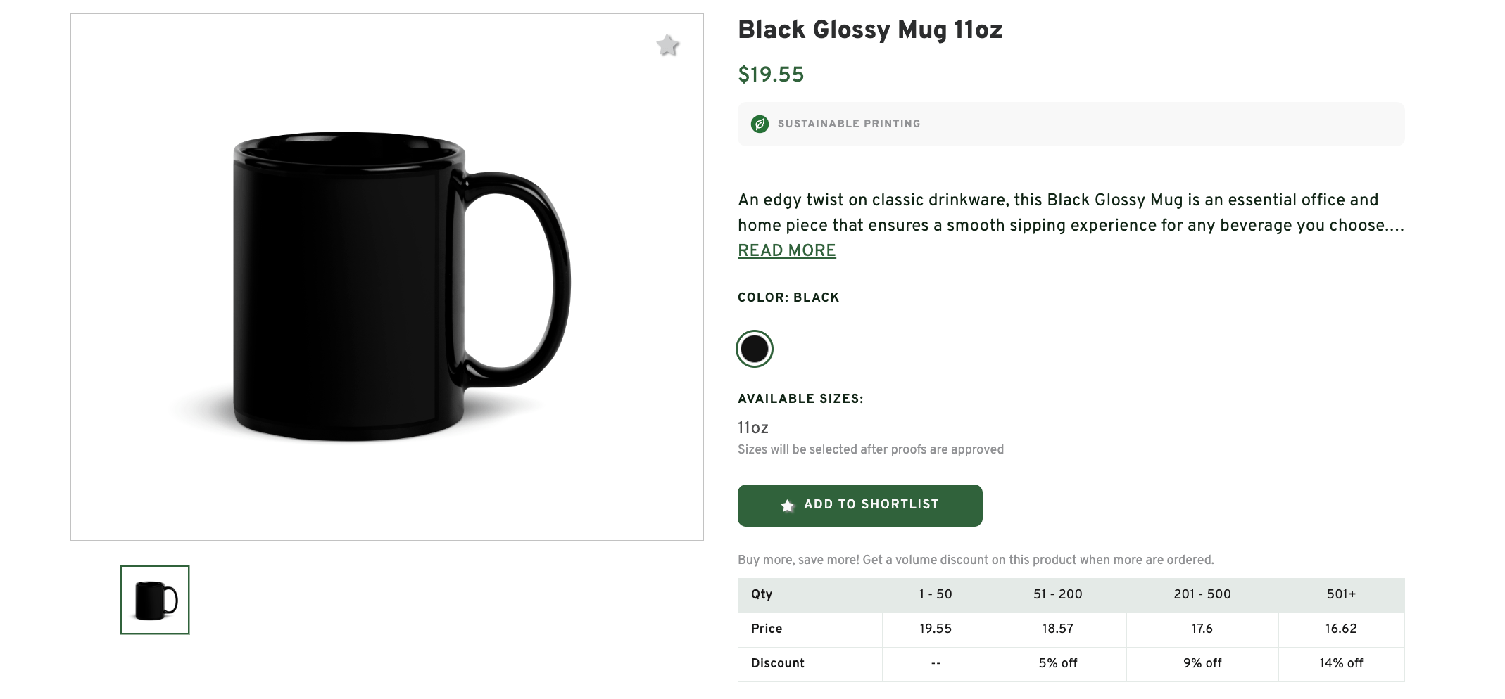This screenshot has width=1505, height=699.
Task: Select the black color swatch
Action: click(x=754, y=348)
